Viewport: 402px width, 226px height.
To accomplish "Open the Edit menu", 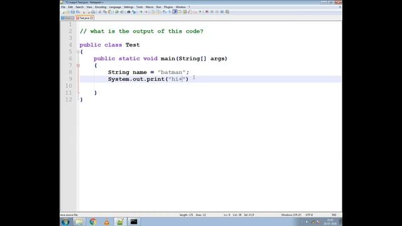I will [x=70, y=7].
